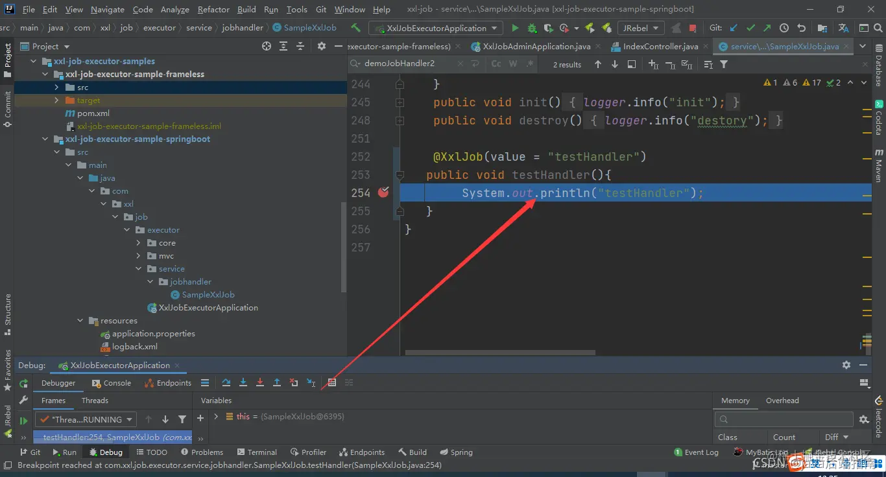The height and width of the screenshot is (477, 886).
Task: Switch to Threads tab in debugger
Action: click(x=95, y=401)
